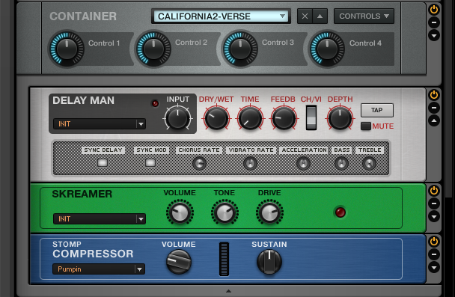Open the CONTROLS dropdown menu
Viewport: 455px width, 297px height.
pos(364,16)
